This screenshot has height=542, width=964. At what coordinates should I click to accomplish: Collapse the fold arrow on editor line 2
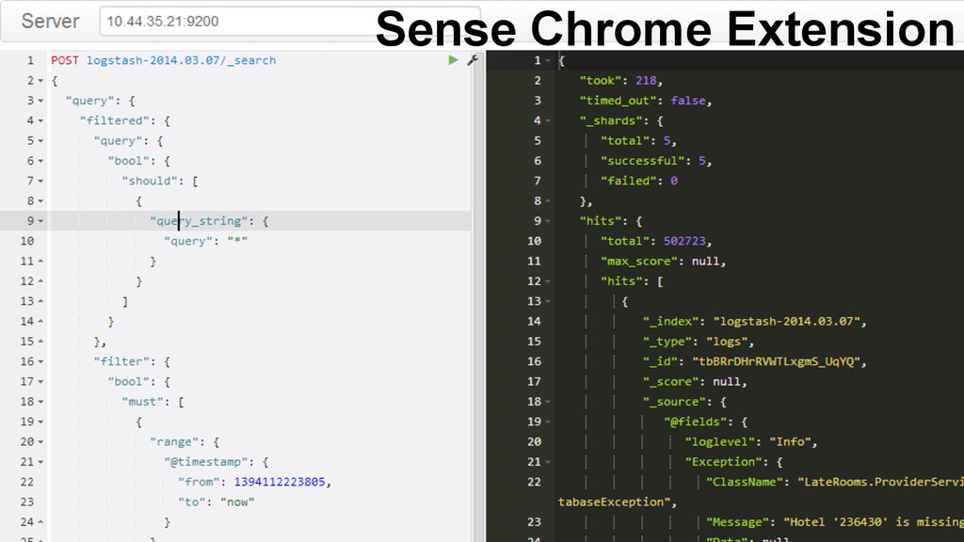tap(40, 81)
